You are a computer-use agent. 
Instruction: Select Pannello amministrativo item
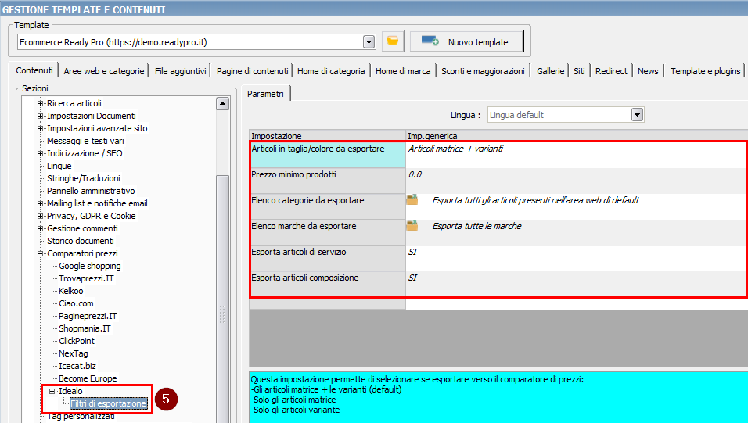pyautogui.click(x=91, y=191)
